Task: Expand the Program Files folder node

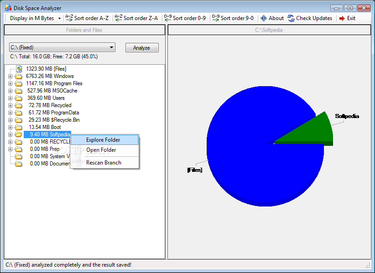Action: pos(10,83)
